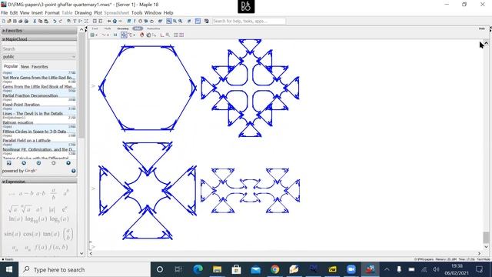
Task: Open File Explorer from the taskbar
Action: pyautogui.click(x=217, y=269)
